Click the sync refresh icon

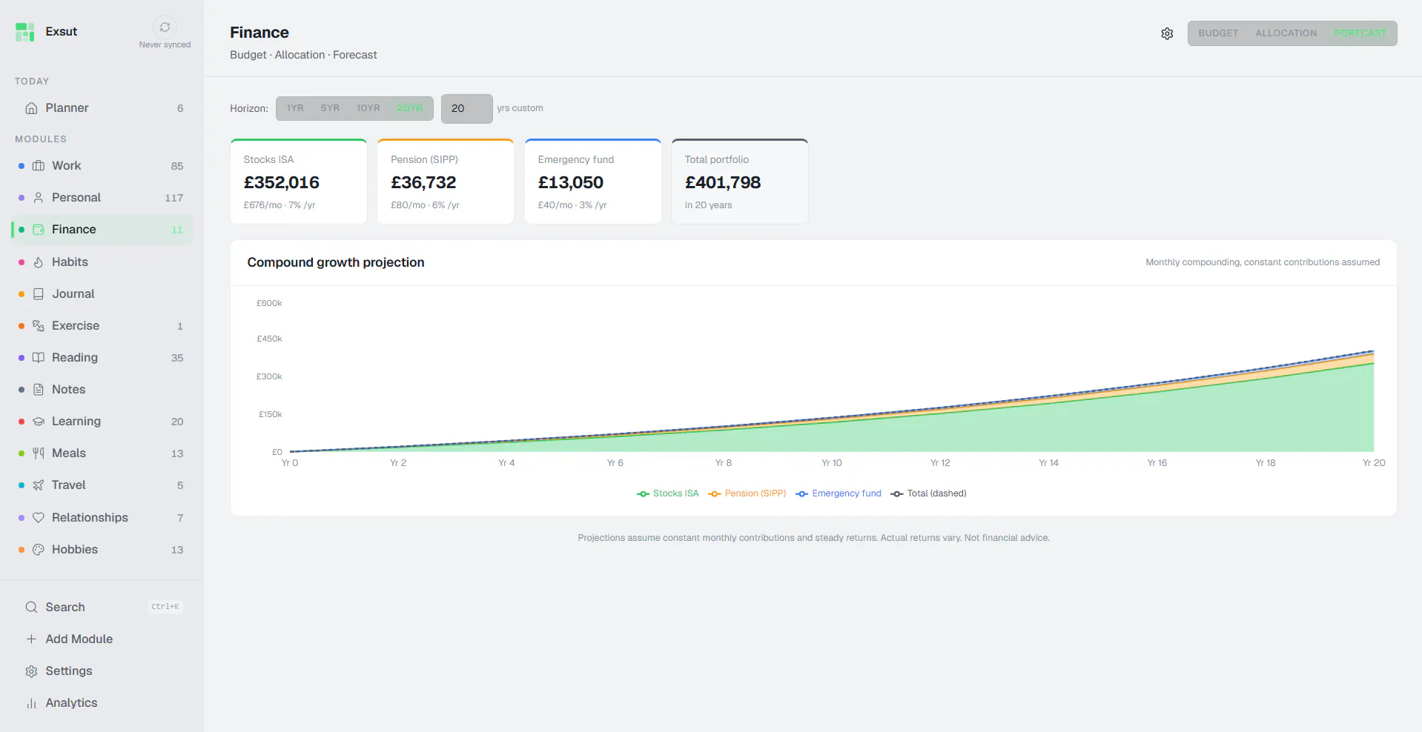coord(165,27)
